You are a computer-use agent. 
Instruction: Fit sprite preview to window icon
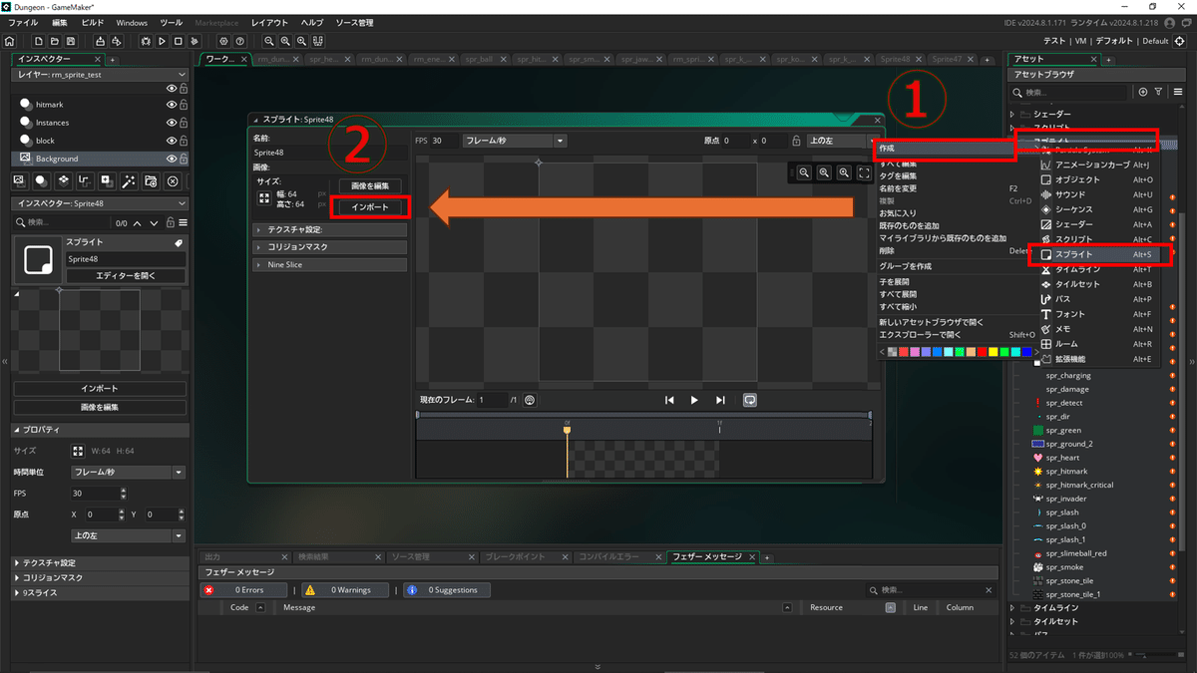[864, 172]
